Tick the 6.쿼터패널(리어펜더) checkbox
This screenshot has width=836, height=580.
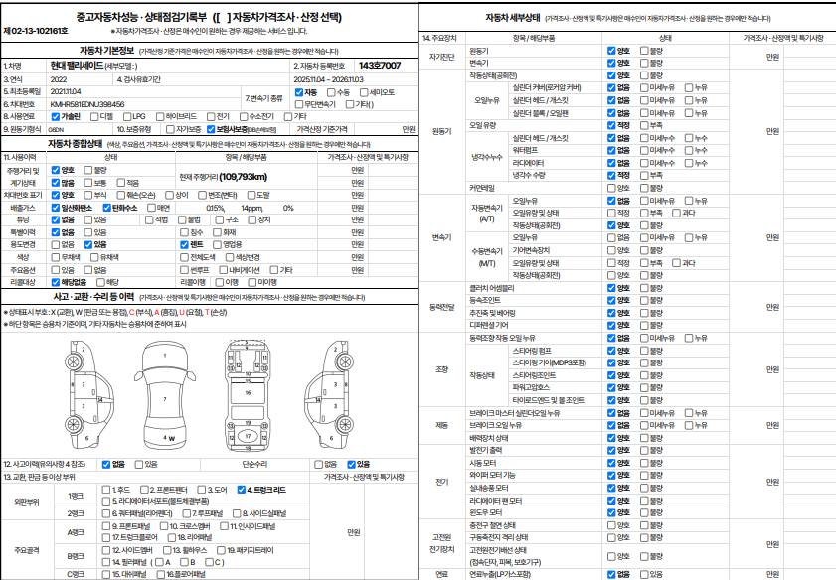[106, 514]
